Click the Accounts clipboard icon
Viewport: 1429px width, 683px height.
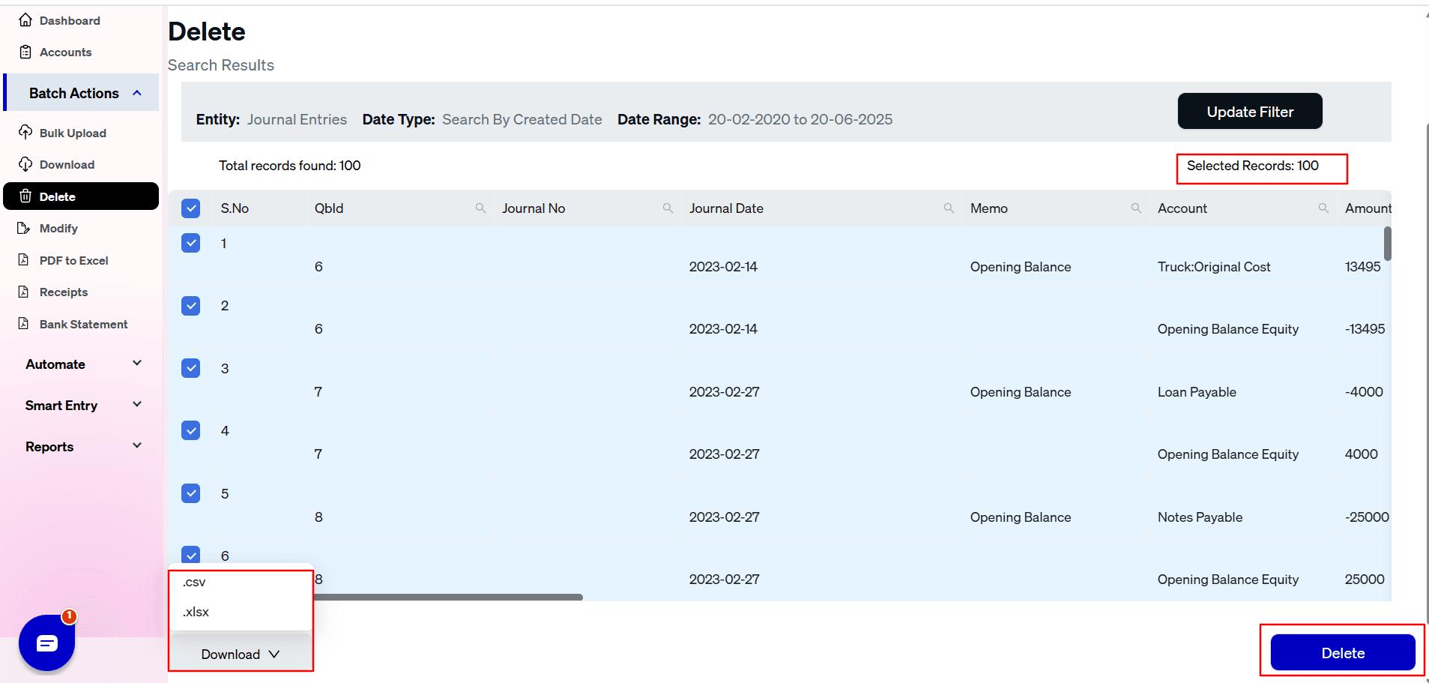pos(25,52)
